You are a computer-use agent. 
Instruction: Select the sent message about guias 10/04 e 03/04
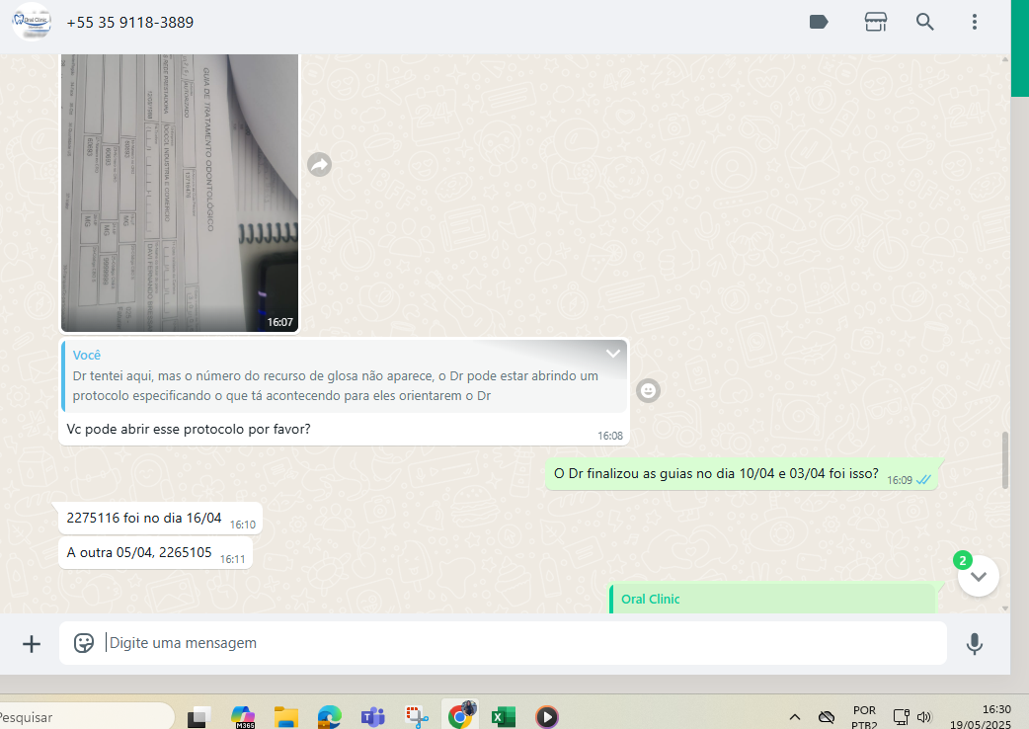point(742,474)
